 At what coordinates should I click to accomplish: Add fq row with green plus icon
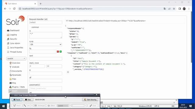pos(61,51)
